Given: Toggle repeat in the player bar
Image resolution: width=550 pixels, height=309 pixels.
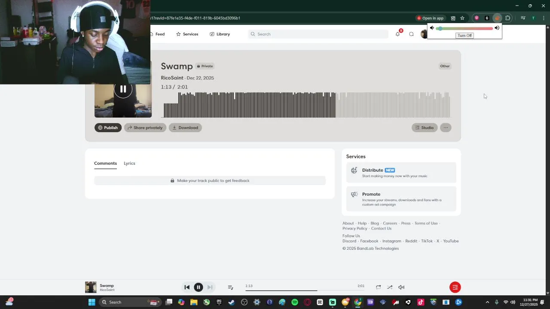Looking at the screenshot, I should click(x=378, y=287).
